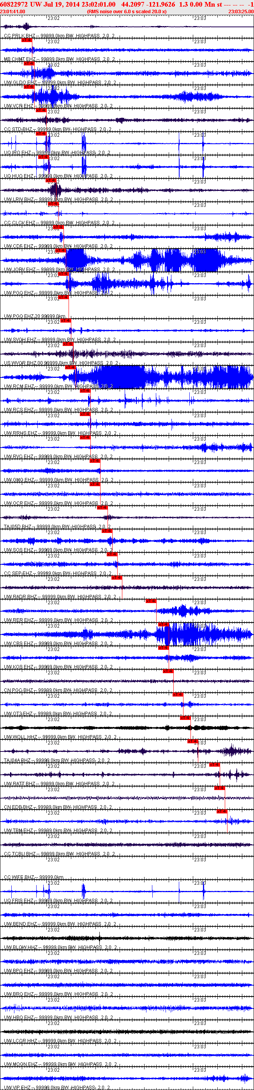The width and height of the screenshot is (254, 1090).
Task: Click the pick flag on UW.OT3.EHZ trace
Action: [178, 694]
